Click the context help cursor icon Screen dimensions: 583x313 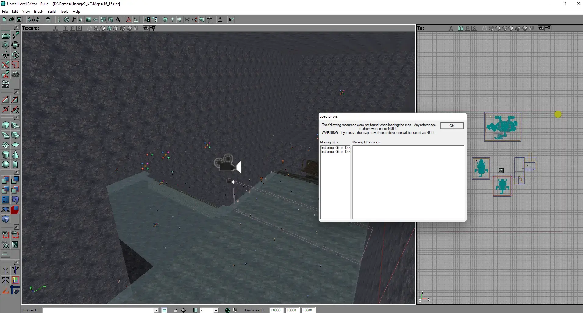click(x=231, y=20)
